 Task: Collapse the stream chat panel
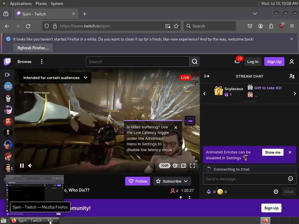pyautogui.click(x=207, y=76)
